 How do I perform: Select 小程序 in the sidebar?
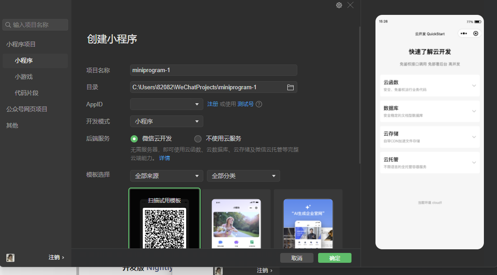tap(35, 60)
